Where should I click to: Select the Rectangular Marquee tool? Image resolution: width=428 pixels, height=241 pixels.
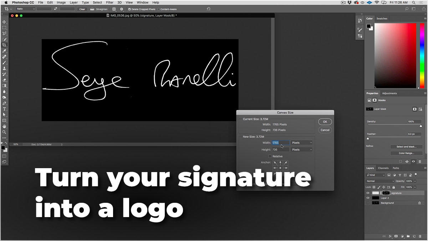(x=4, y=27)
